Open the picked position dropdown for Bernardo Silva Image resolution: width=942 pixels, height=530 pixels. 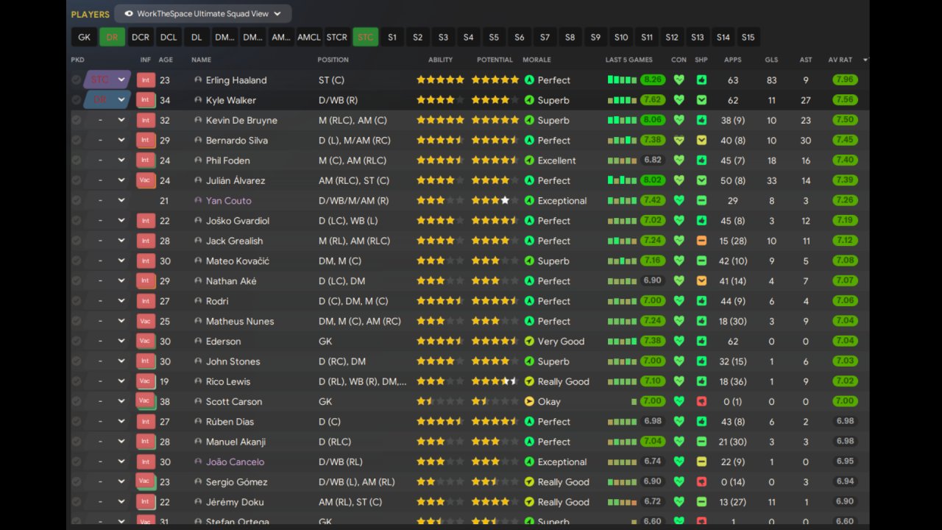[x=107, y=141]
